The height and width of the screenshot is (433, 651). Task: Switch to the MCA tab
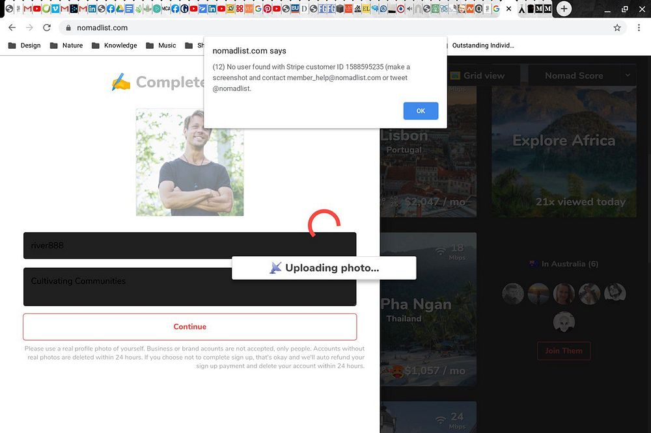pos(165,8)
